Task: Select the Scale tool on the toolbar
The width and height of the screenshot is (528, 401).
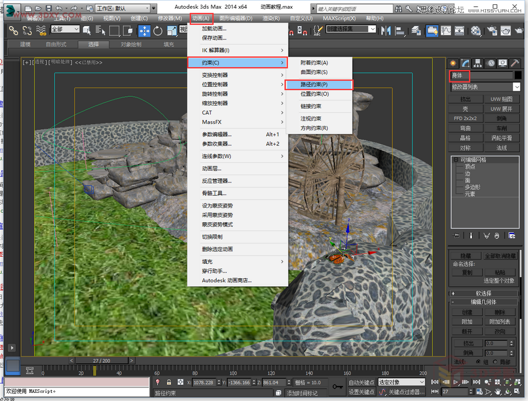Action: tap(173, 31)
